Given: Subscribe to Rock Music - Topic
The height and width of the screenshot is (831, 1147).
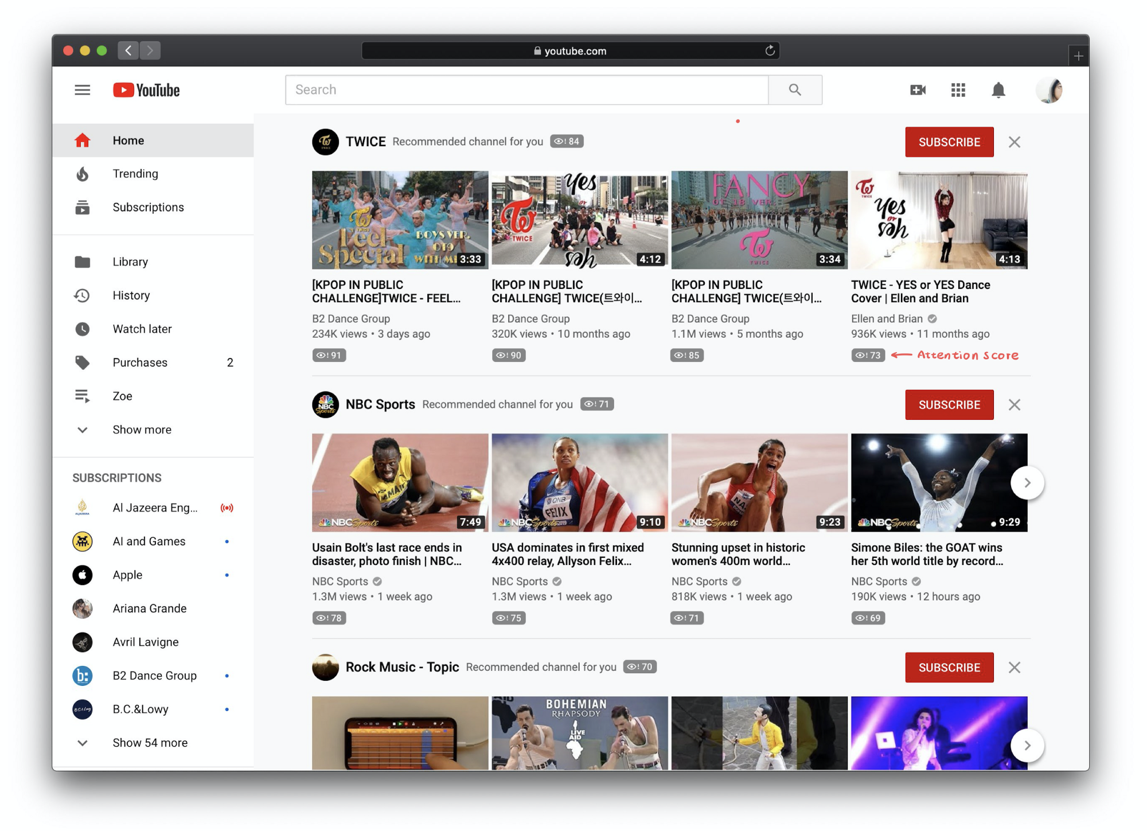Looking at the screenshot, I should coord(949,668).
